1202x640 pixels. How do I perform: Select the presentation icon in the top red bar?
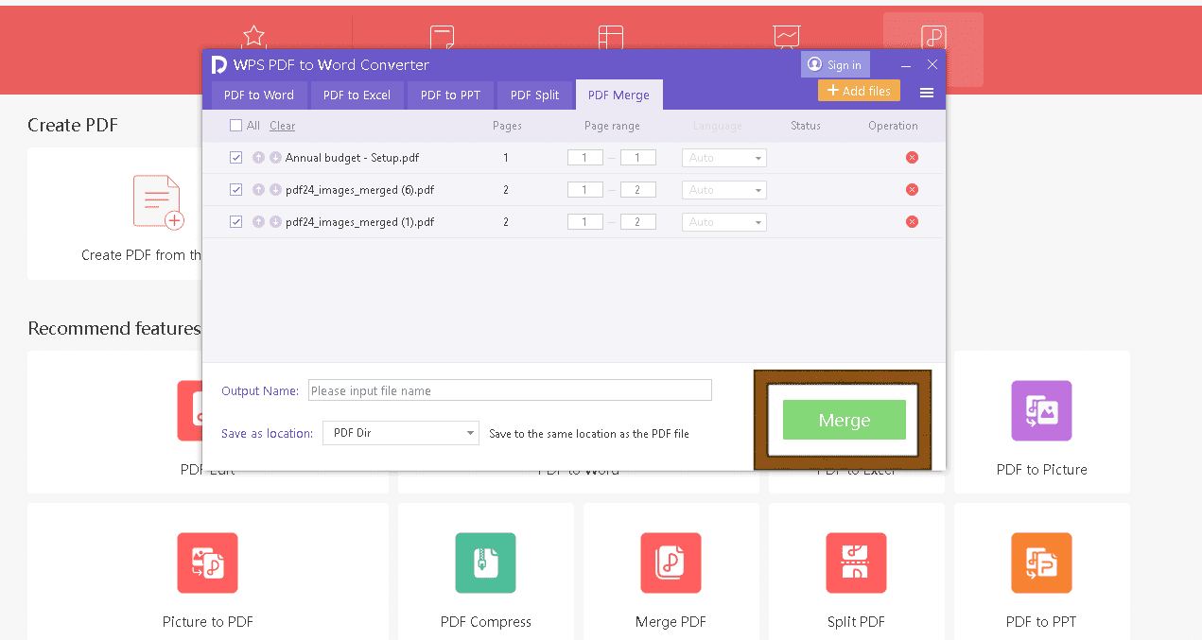click(x=787, y=36)
